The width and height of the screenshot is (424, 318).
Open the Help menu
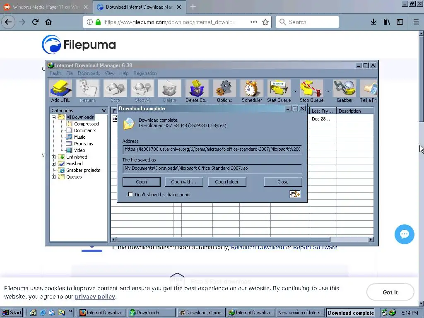(124, 73)
